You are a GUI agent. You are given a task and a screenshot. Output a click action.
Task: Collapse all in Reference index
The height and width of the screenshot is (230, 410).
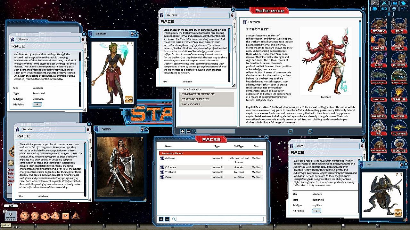coord(189,131)
